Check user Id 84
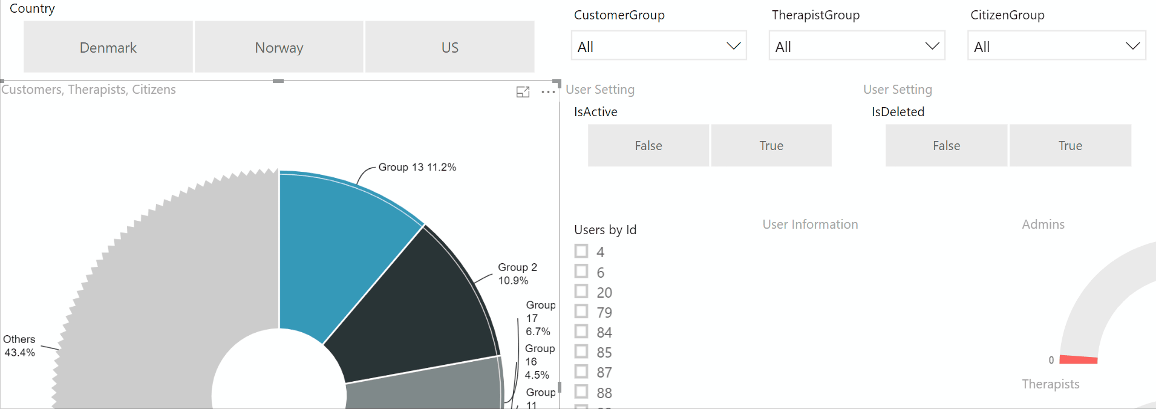The width and height of the screenshot is (1156, 409). [x=581, y=332]
